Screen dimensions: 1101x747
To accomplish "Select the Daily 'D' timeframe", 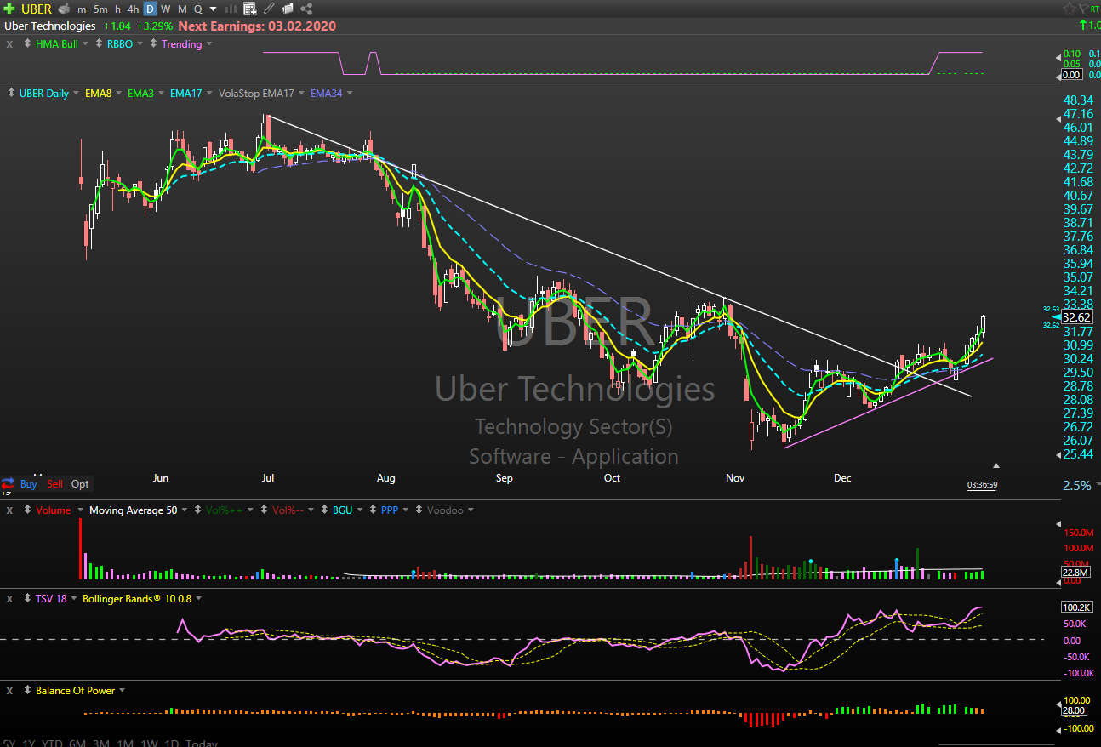I will 150,9.
